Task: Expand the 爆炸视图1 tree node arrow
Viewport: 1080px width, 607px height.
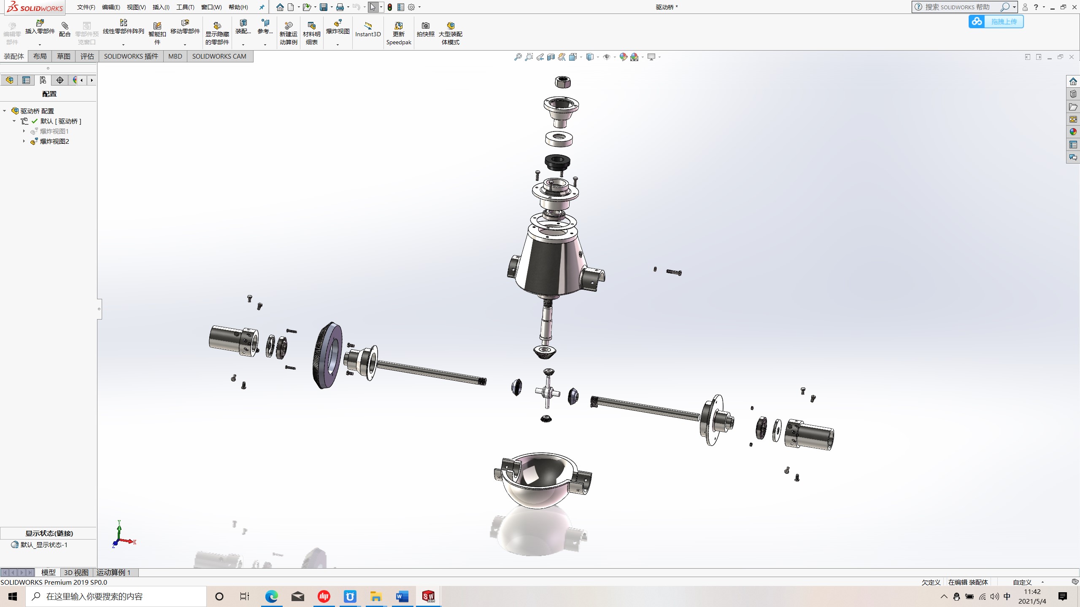Action: point(24,131)
